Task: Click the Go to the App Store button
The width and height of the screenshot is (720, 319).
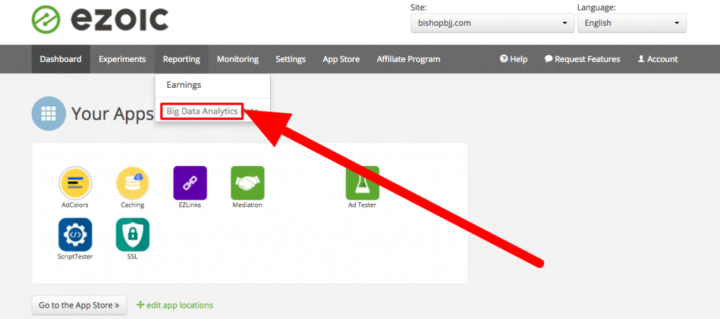Action: (79, 305)
